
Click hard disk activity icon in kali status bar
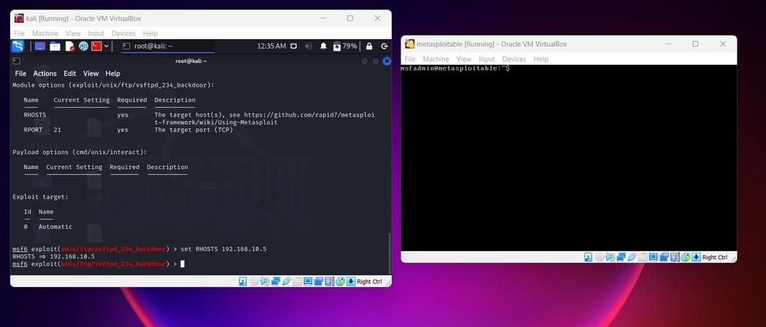click(x=243, y=281)
